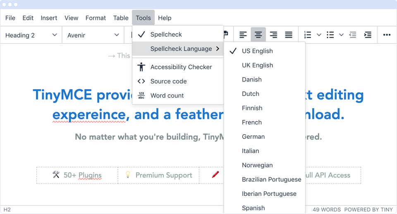Viewport: 397px width, 214px height.
Task: Click the decrease indent icon
Action: [x=352, y=35]
